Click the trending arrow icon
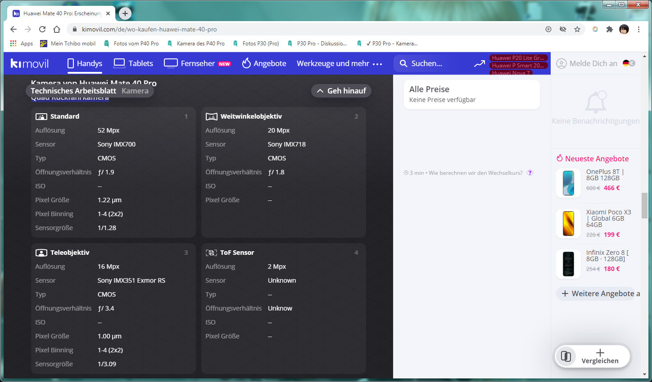Screen dimensions: 652x382 [480, 64]
